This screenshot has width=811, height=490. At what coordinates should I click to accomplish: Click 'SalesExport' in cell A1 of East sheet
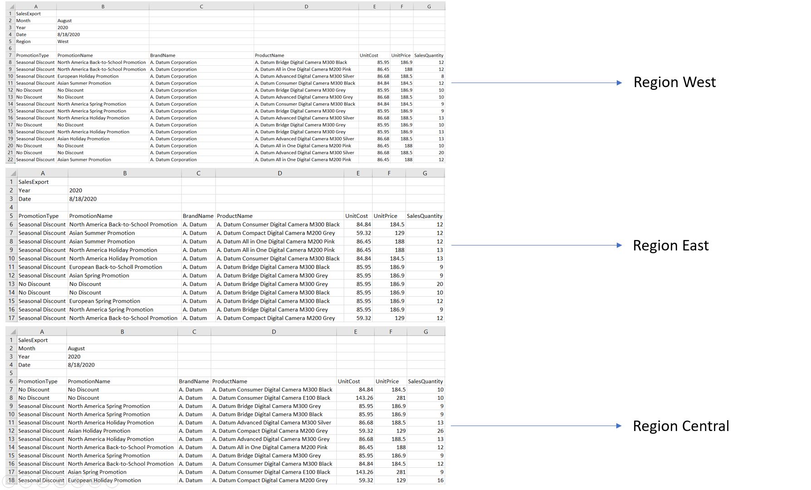click(x=34, y=182)
